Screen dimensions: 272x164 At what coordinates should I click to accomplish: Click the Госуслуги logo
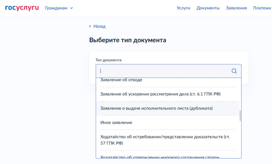[22, 8]
